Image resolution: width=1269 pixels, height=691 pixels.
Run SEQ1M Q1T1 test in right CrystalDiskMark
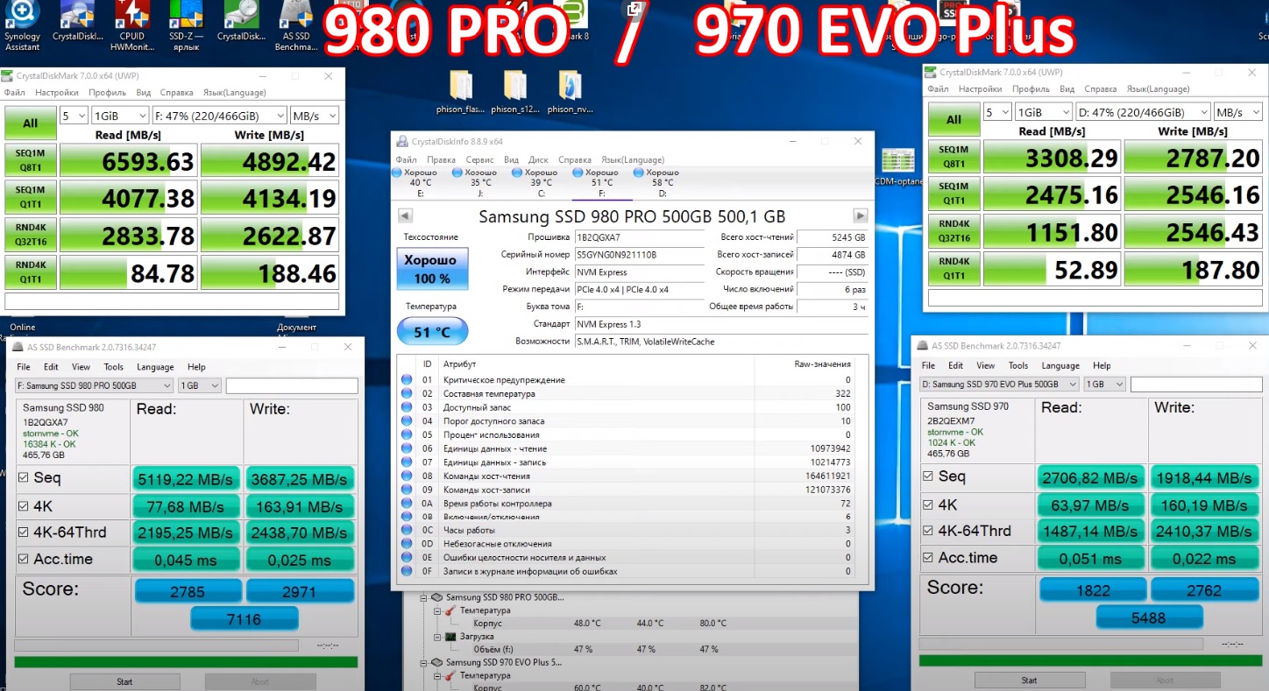tap(954, 194)
